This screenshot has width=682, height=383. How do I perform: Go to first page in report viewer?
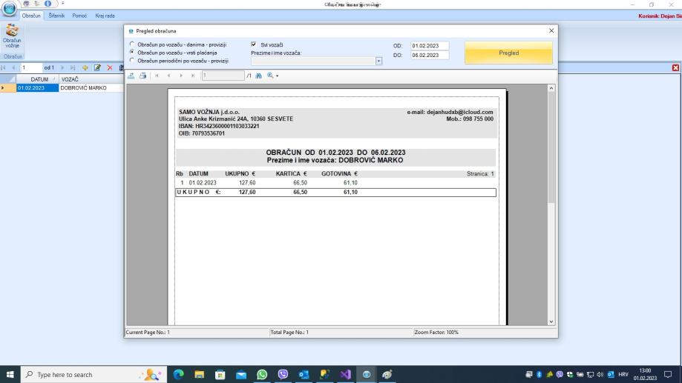[157, 76]
